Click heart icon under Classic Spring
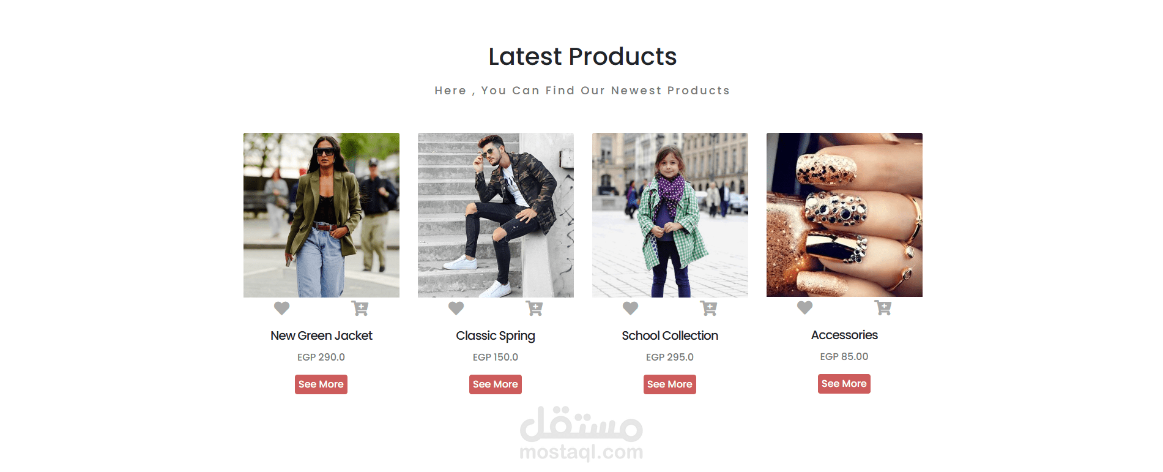Viewport: 1163px width, 472px height. (456, 309)
